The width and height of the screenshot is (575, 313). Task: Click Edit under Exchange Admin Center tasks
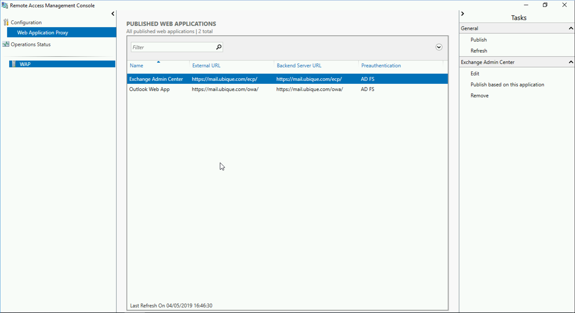click(x=475, y=74)
